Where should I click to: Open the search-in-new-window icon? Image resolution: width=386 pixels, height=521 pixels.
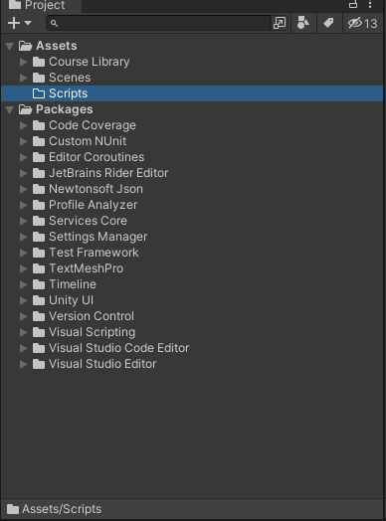pyautogui.click(x=280, y=23)
